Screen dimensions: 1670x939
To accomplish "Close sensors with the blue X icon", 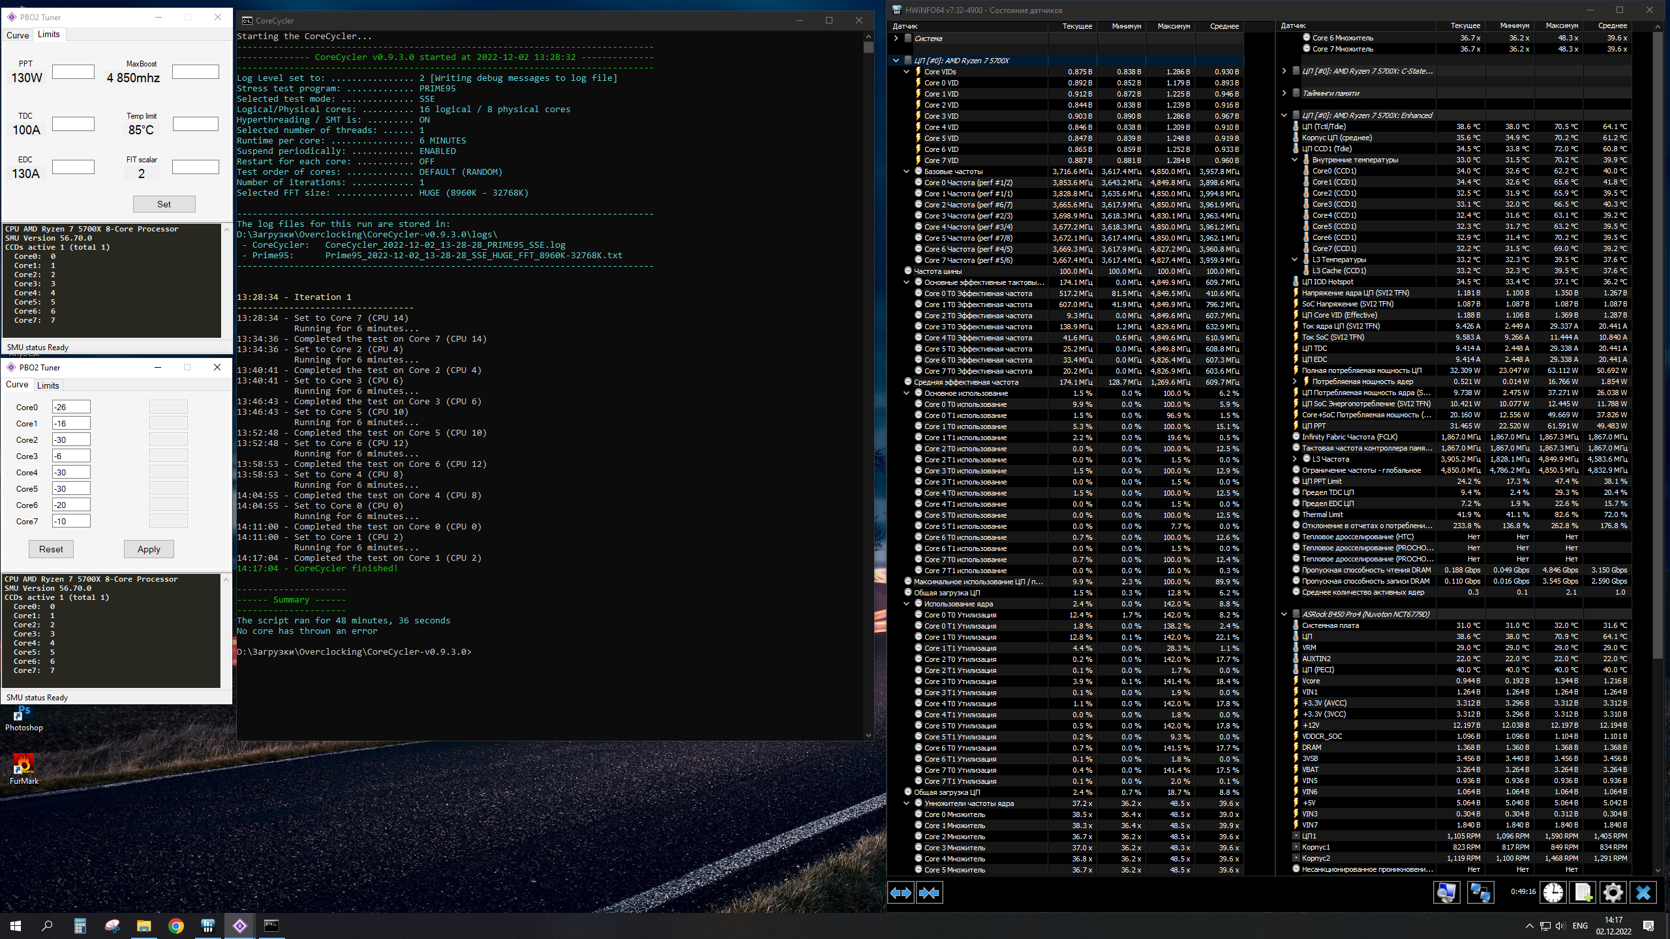I will (x=1643, y=893).
